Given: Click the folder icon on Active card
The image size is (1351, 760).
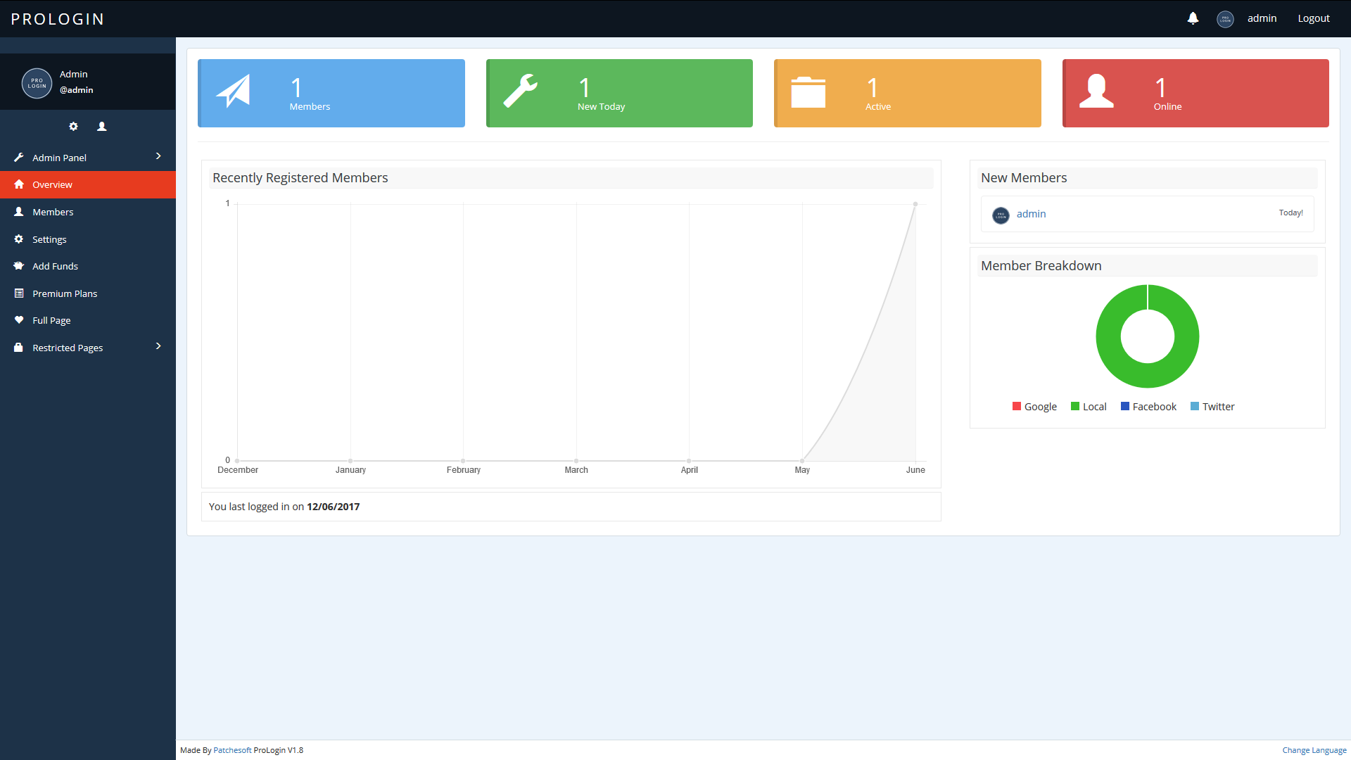Looking at the screenshot, I should click(808, 93).
